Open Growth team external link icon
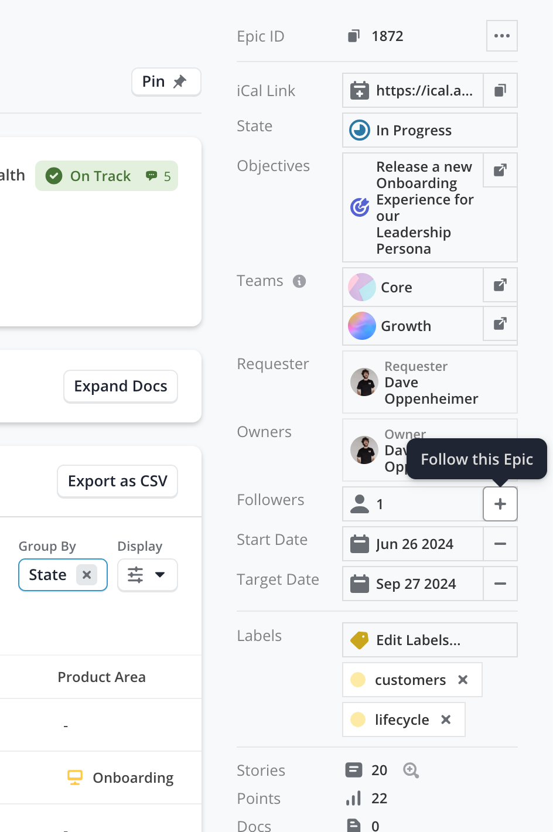553x832 pixels. click(x=500, y=324)
